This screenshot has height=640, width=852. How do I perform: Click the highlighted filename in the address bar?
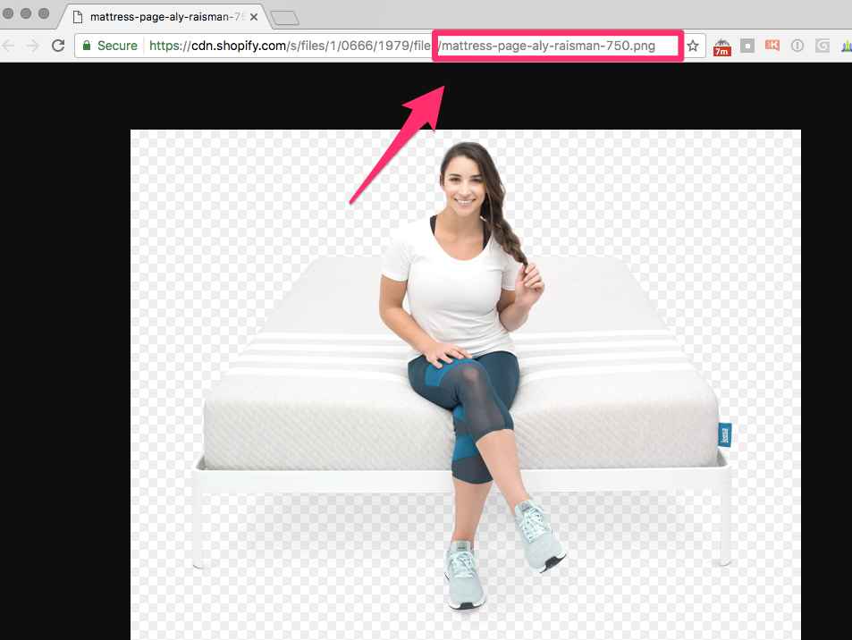tap(554, 46)
